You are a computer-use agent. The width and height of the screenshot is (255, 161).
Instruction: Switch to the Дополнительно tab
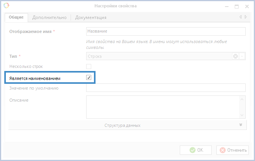[49, 17]
